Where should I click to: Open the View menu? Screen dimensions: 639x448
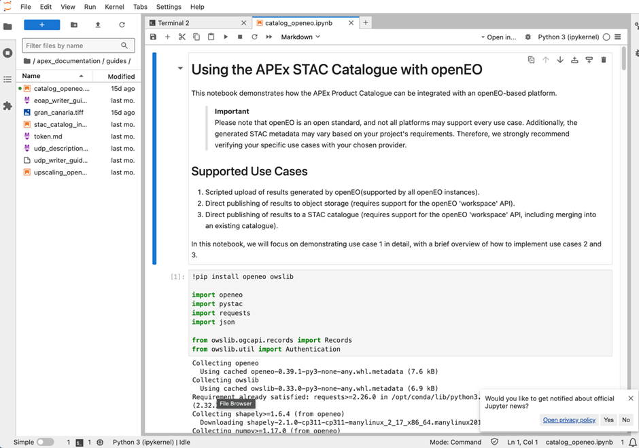point(68,7)
